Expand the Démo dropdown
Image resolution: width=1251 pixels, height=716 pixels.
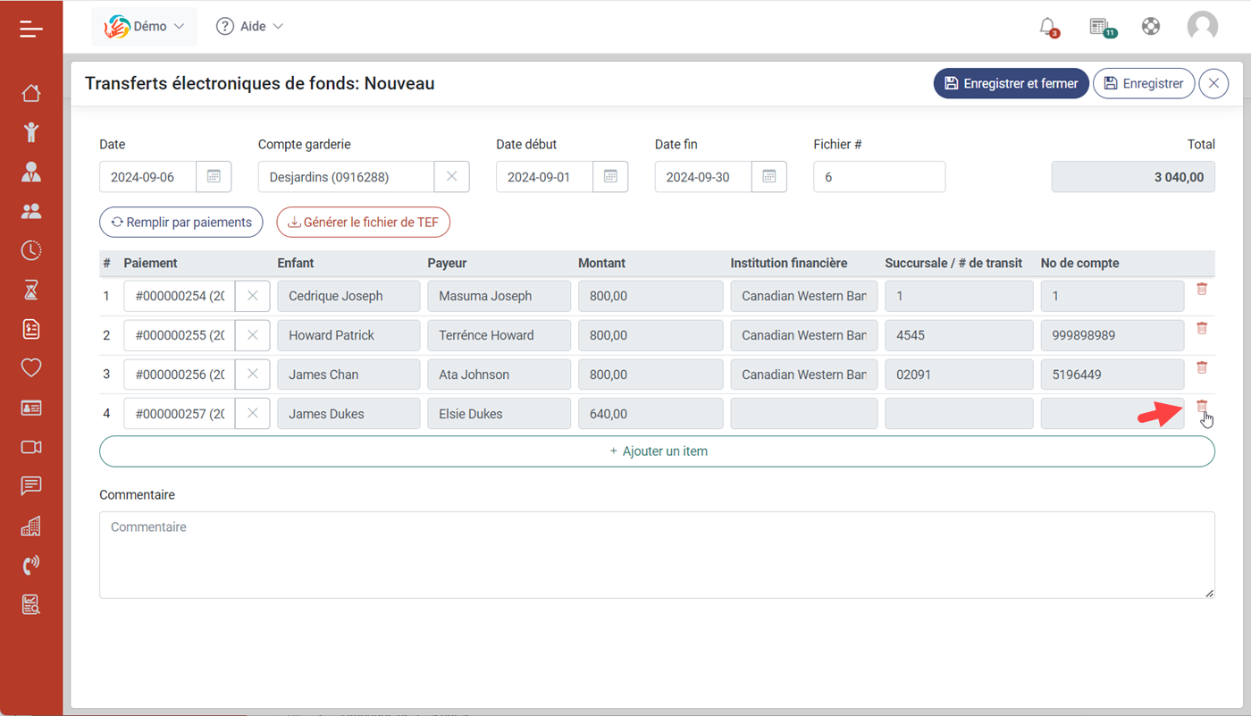pyautogui.click(x=144, y=27)
